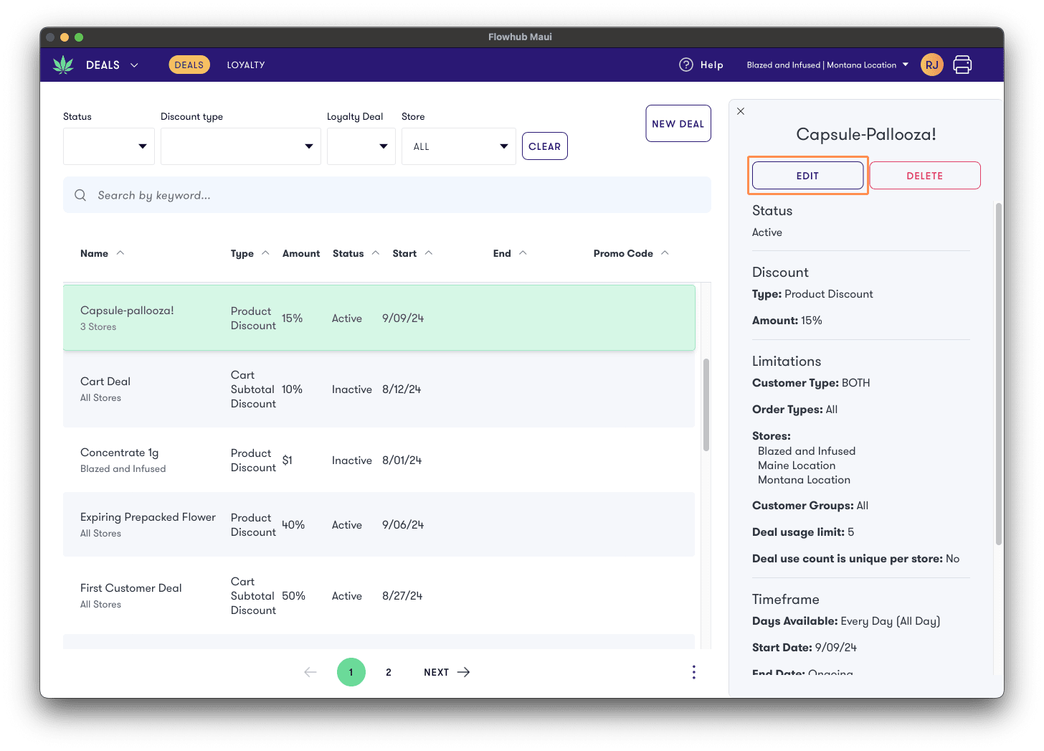Click EDIT for Capsule-Pallooza deal
This screenshot has width=1044, height=751.
(807, 176)
